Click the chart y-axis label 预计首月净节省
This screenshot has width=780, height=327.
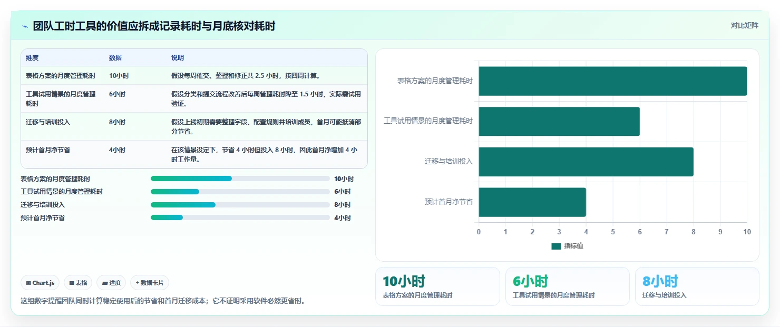click(448, 202)
